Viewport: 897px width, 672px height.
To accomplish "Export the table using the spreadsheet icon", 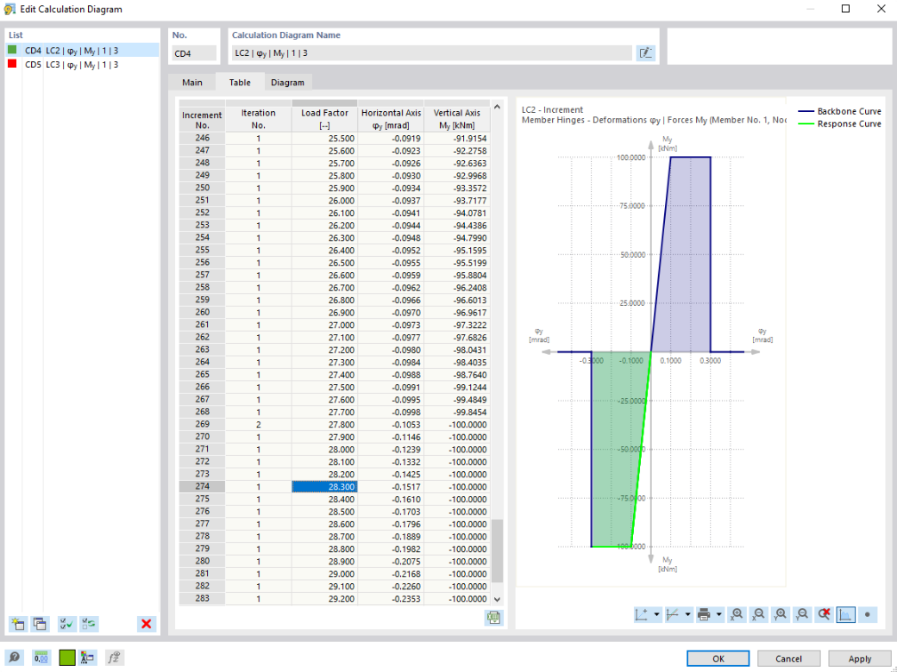I will click(x=493, y=617).
